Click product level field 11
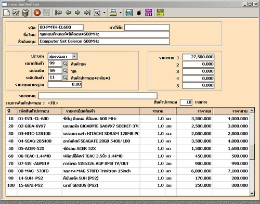The height and width of the screenshot is (204, 260). (x=55, y=78)
